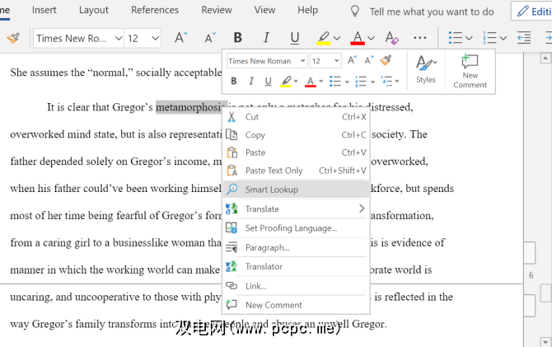Click the ribbon's More options ellipsis
The image size is (552, 347).
(x=420, y=39)
